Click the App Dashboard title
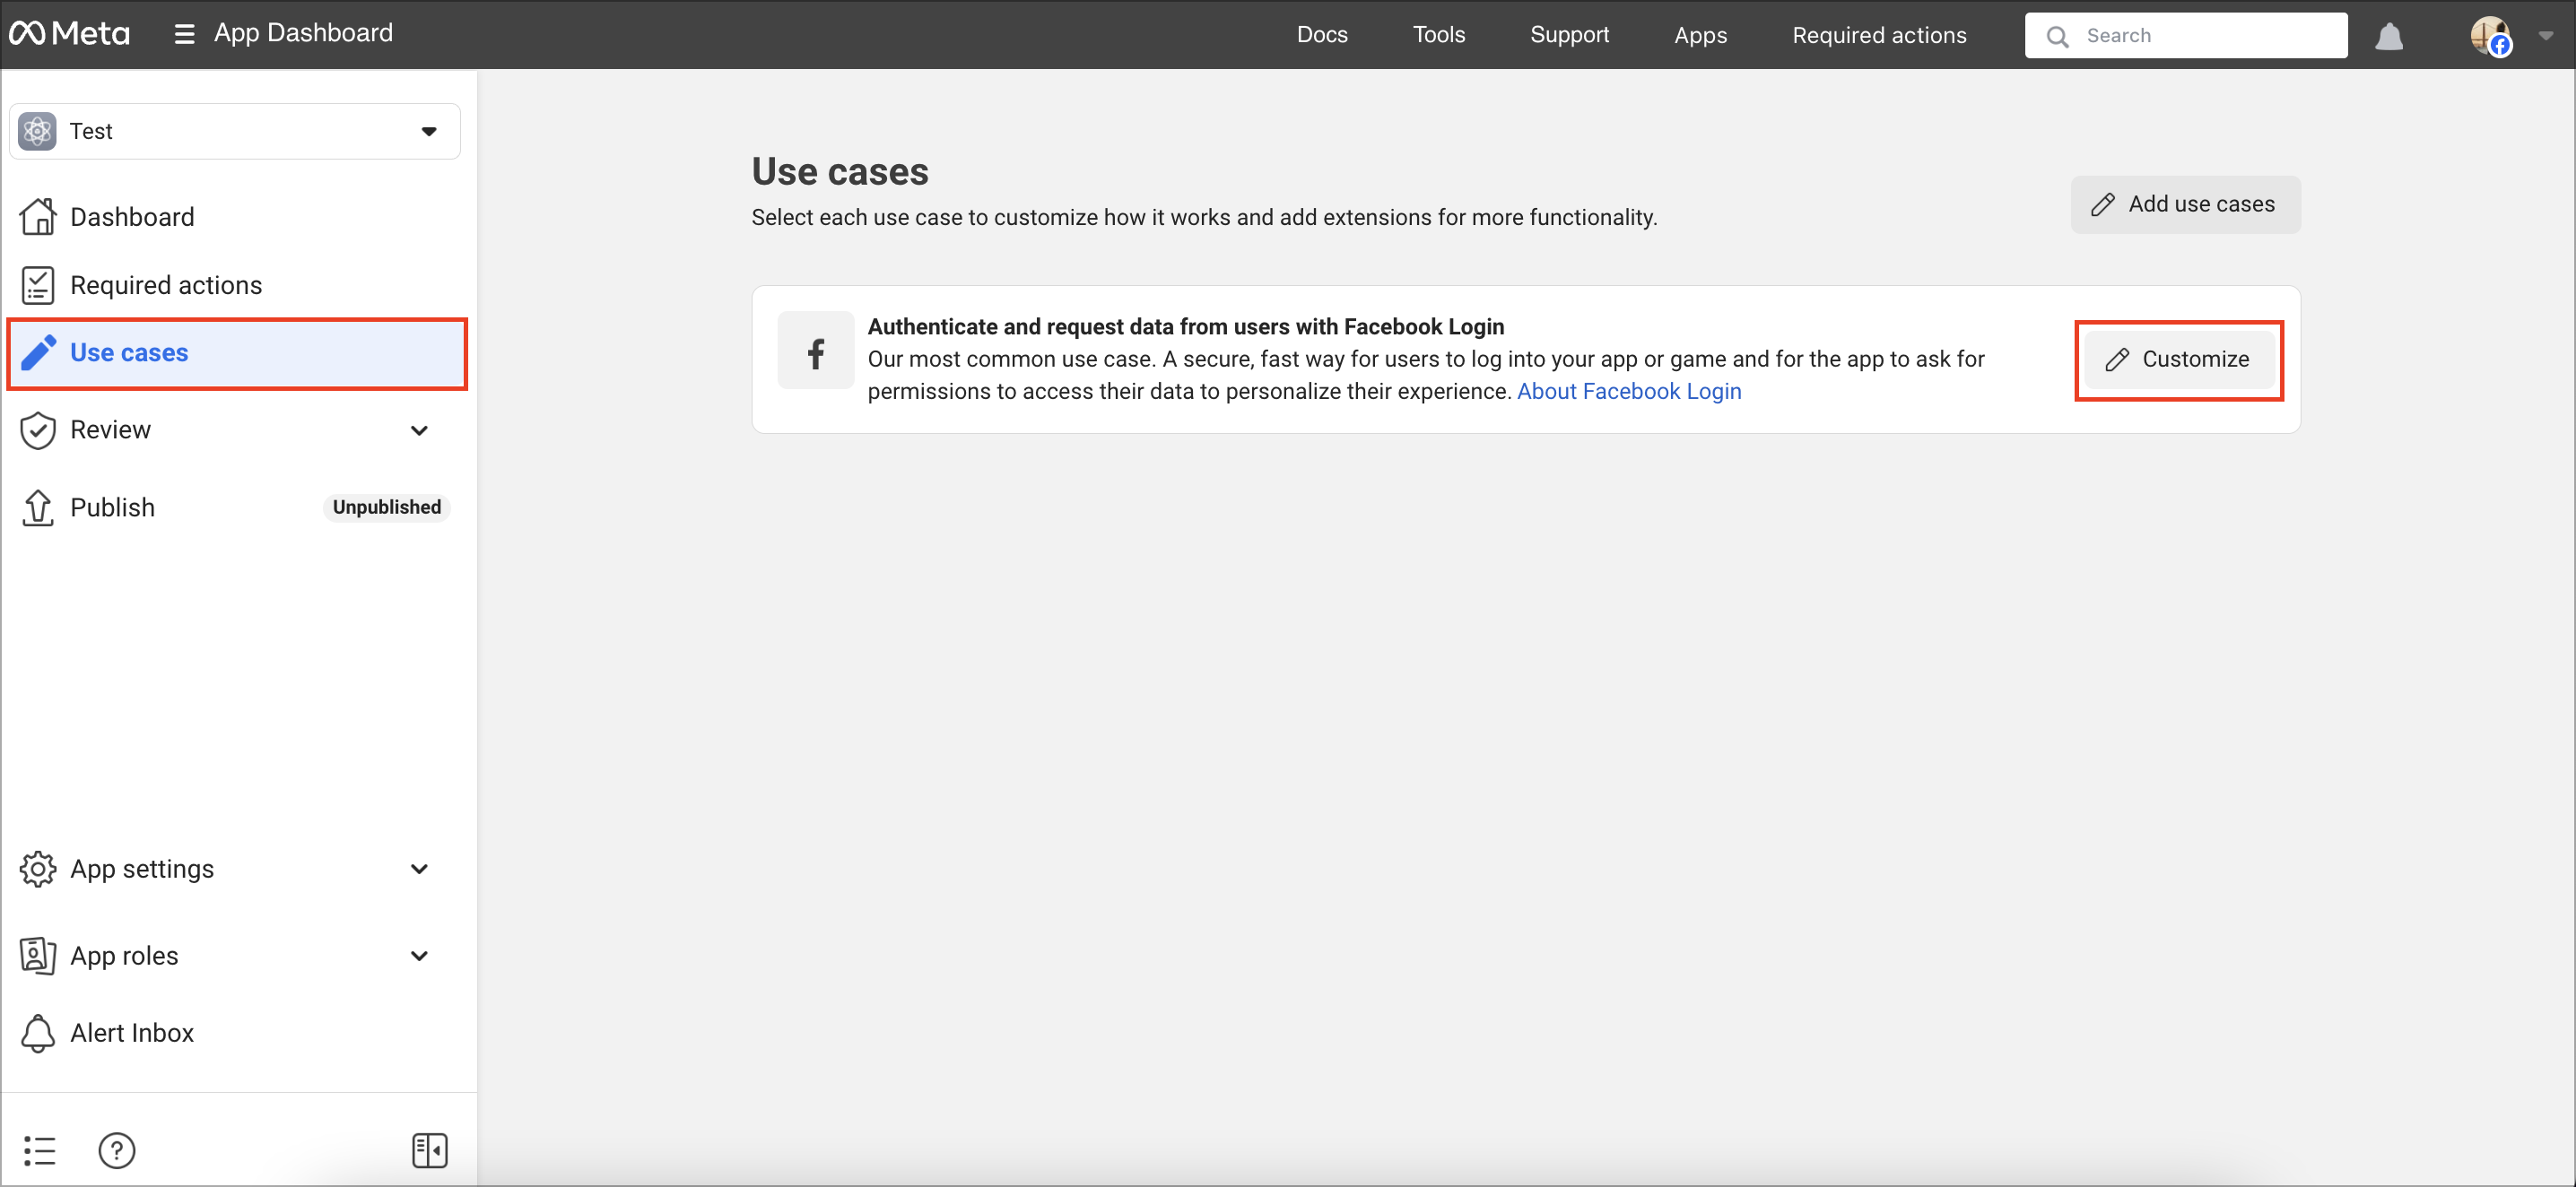The width and height of the screenshot is (2576, 1187). coord(303,34)
